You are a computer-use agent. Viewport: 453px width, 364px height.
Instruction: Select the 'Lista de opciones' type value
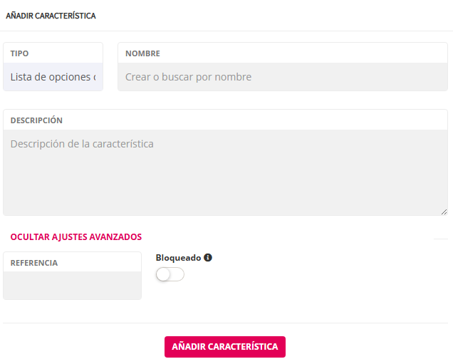click(50, 77)
